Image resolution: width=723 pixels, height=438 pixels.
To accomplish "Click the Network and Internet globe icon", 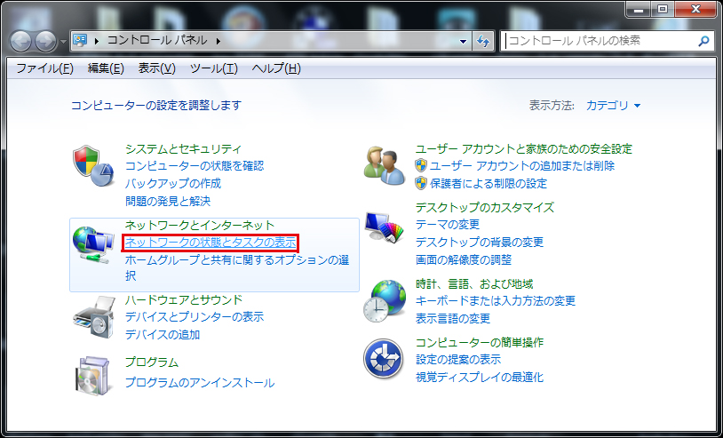I will [93, 244].
